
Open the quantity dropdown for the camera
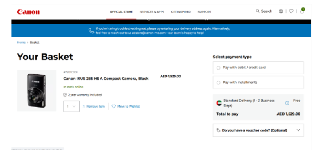tap(71, 106)
